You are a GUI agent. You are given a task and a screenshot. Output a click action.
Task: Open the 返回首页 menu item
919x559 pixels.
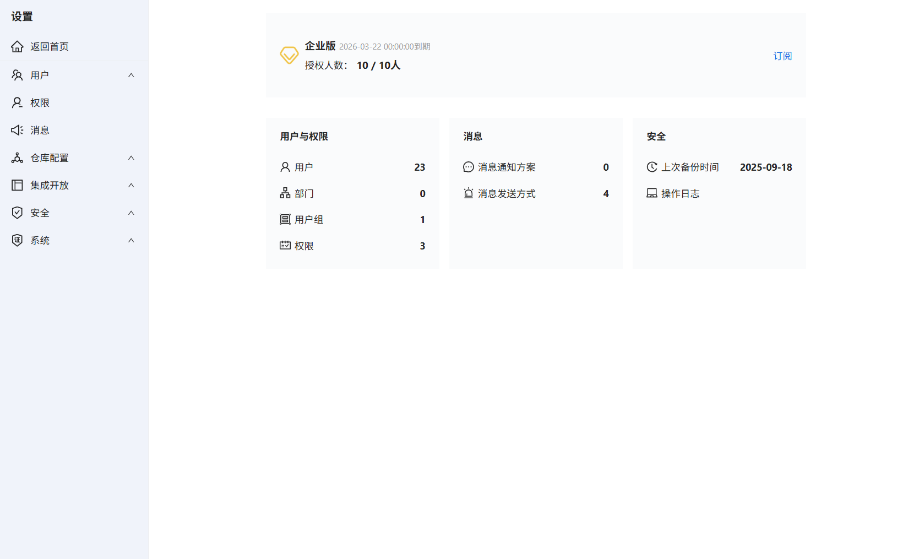click(50, 46)
